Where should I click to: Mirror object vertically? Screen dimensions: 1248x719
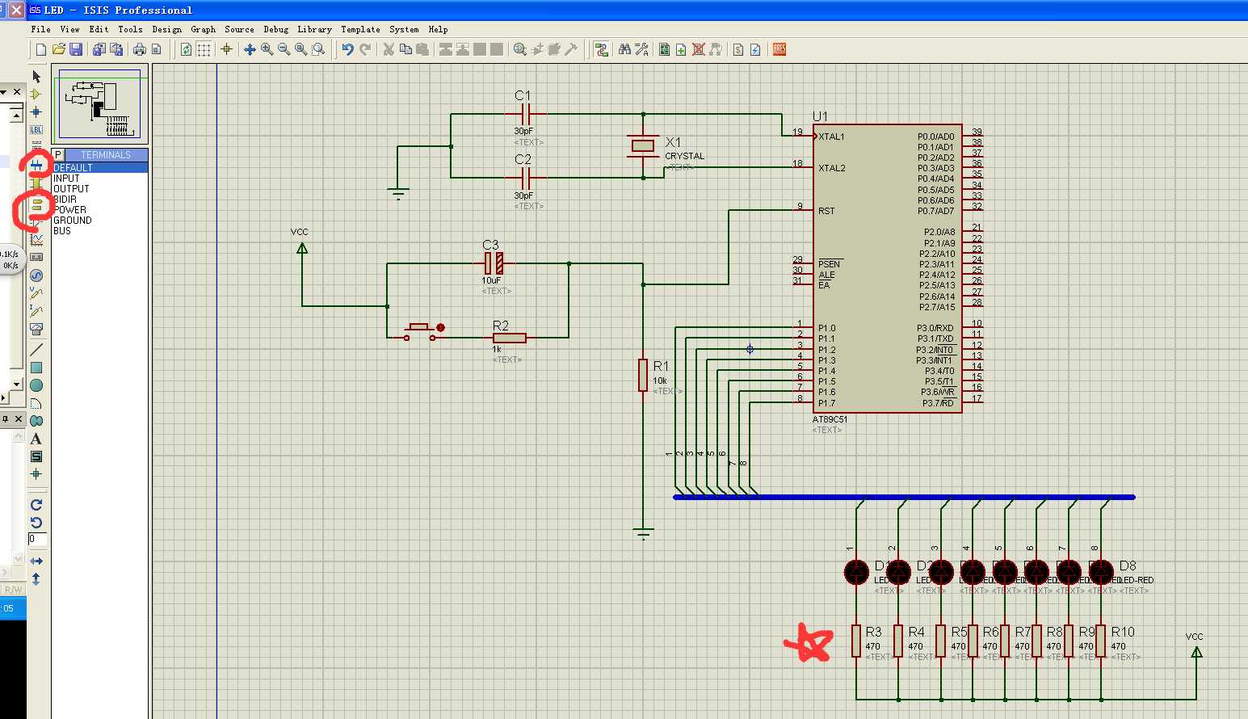point(36,578)
